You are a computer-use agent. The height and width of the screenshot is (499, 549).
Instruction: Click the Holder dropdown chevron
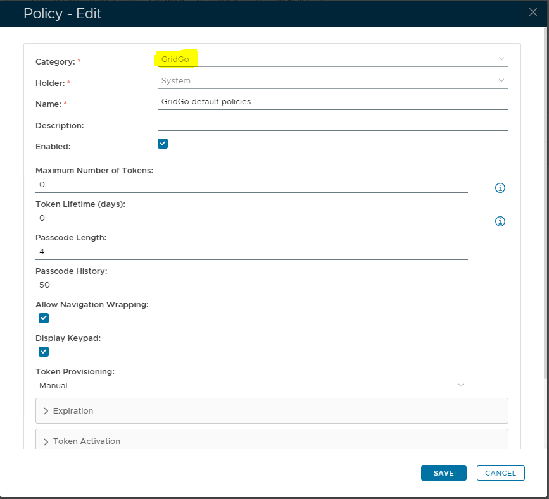click(502, 80)
